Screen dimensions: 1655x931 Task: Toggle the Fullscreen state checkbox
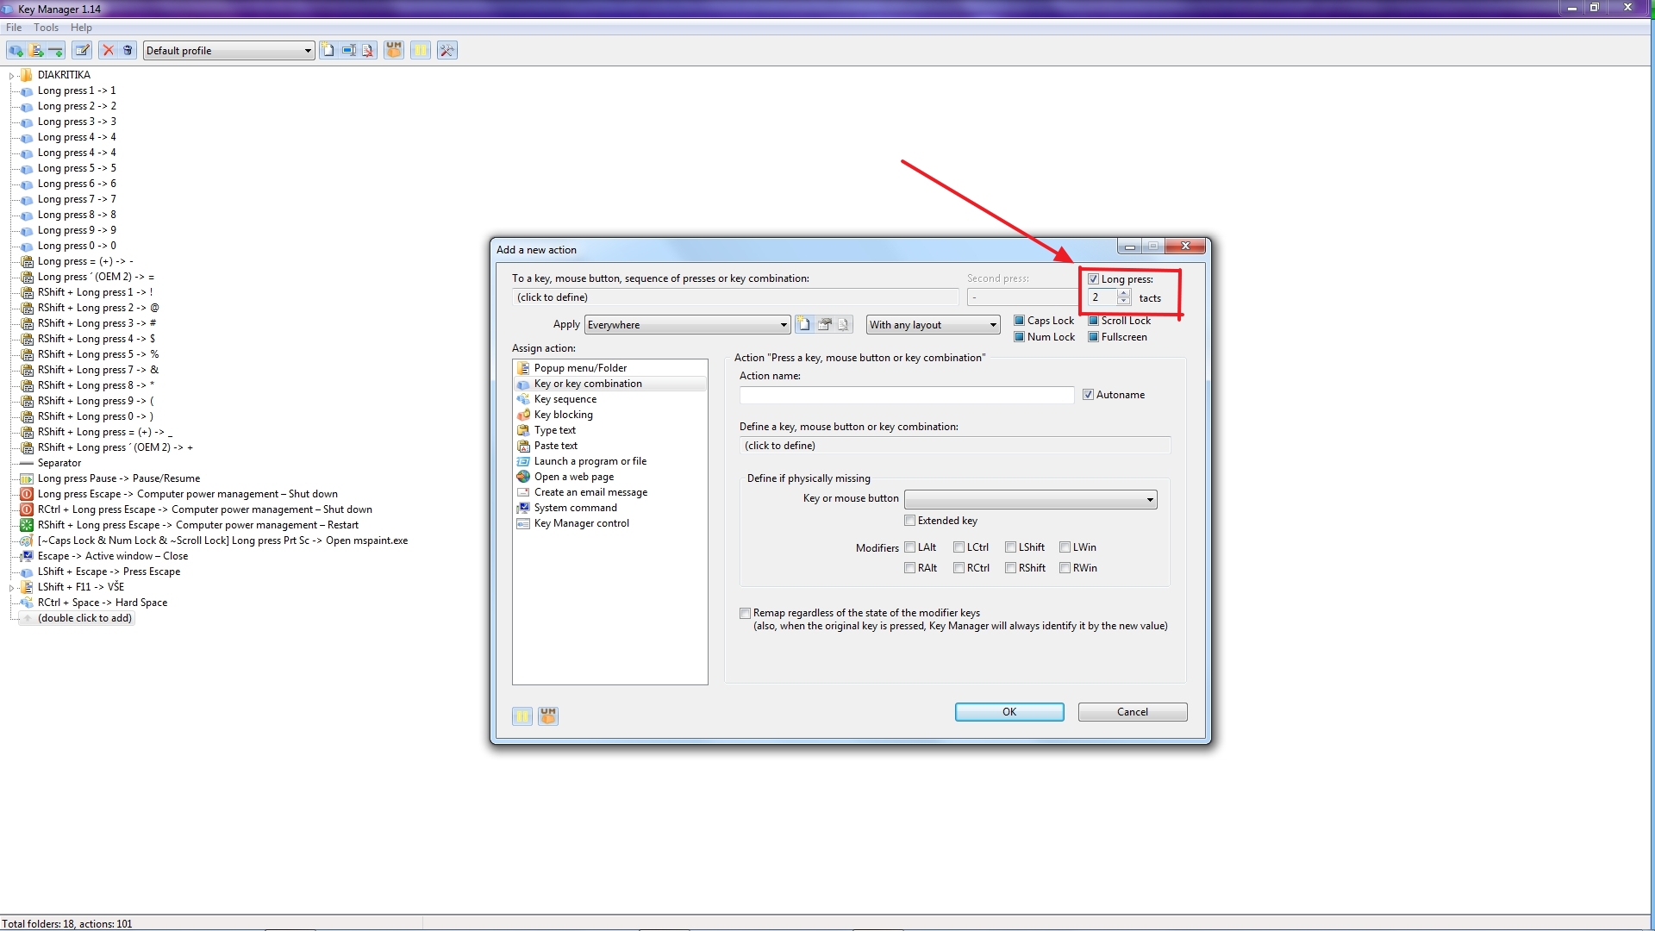1093,337
